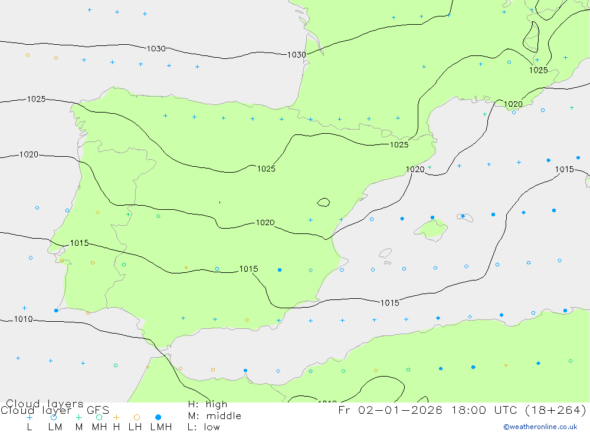The height and width of the screenshot is (432, 590).
Task: Open the weatheronline.co.uk copyright link
Action: click(x=540, y=427)
